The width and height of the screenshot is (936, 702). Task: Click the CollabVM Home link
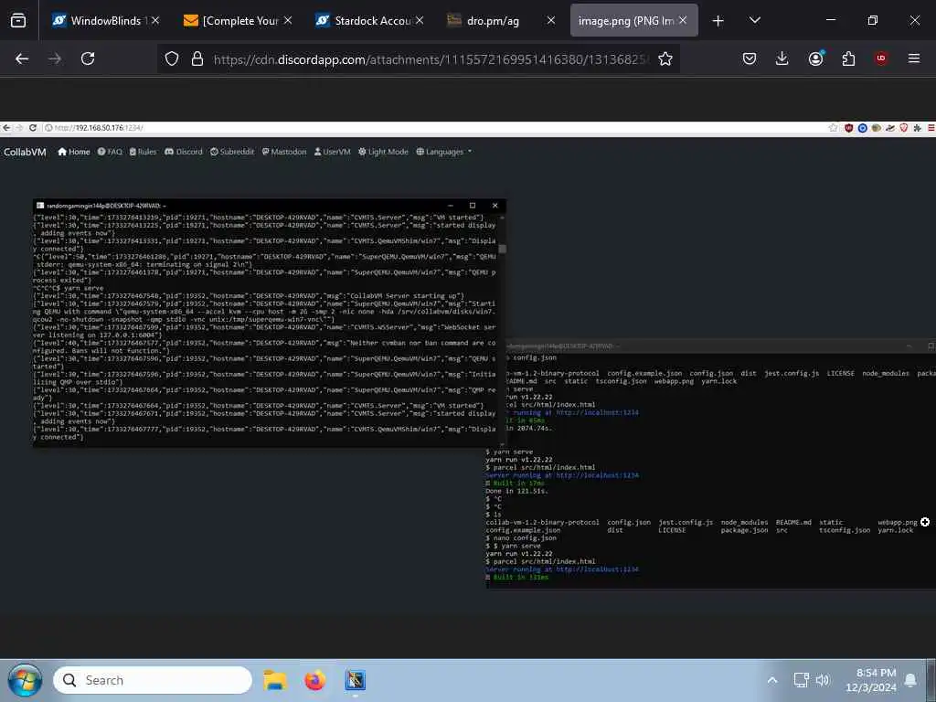(73, 152)
